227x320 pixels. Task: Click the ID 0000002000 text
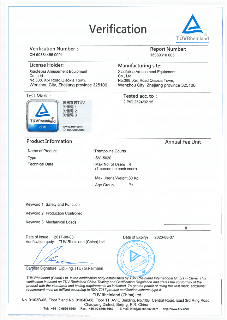73,130
